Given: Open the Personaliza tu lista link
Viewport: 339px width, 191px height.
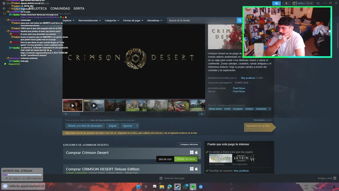Looking at the screenshot, I should tap(262, 120).
